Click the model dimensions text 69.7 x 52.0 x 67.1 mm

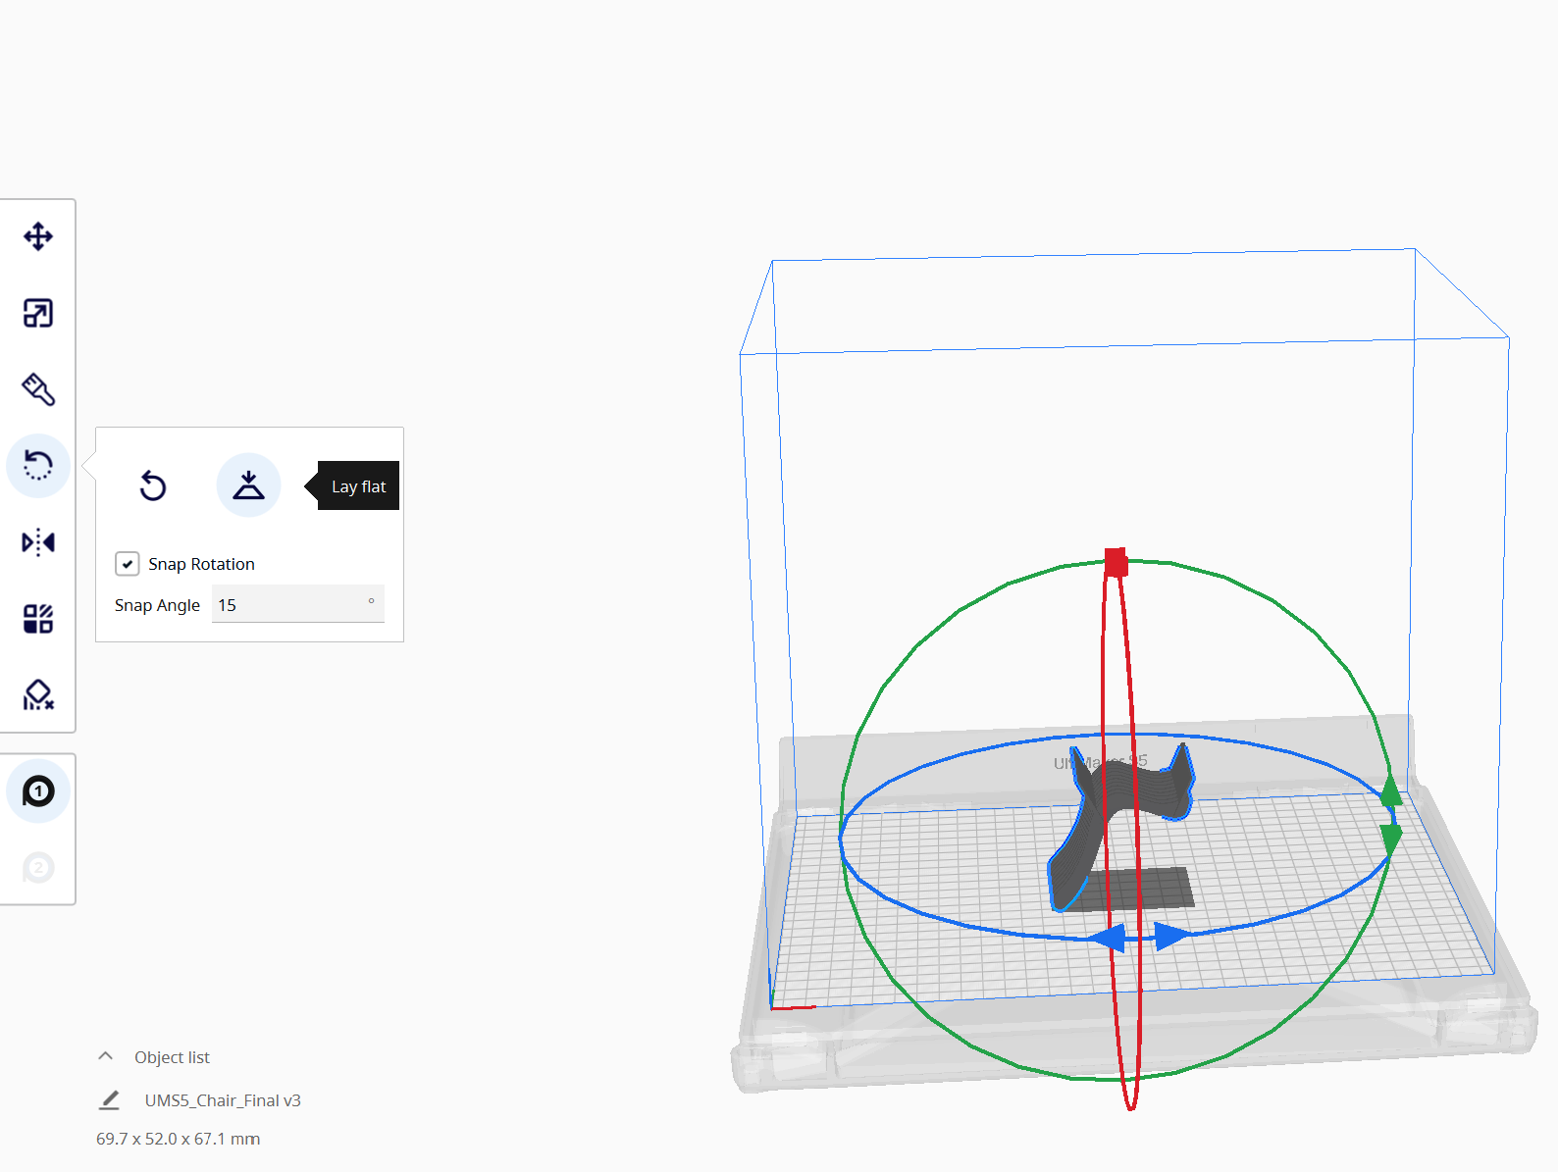(179, 1139)
